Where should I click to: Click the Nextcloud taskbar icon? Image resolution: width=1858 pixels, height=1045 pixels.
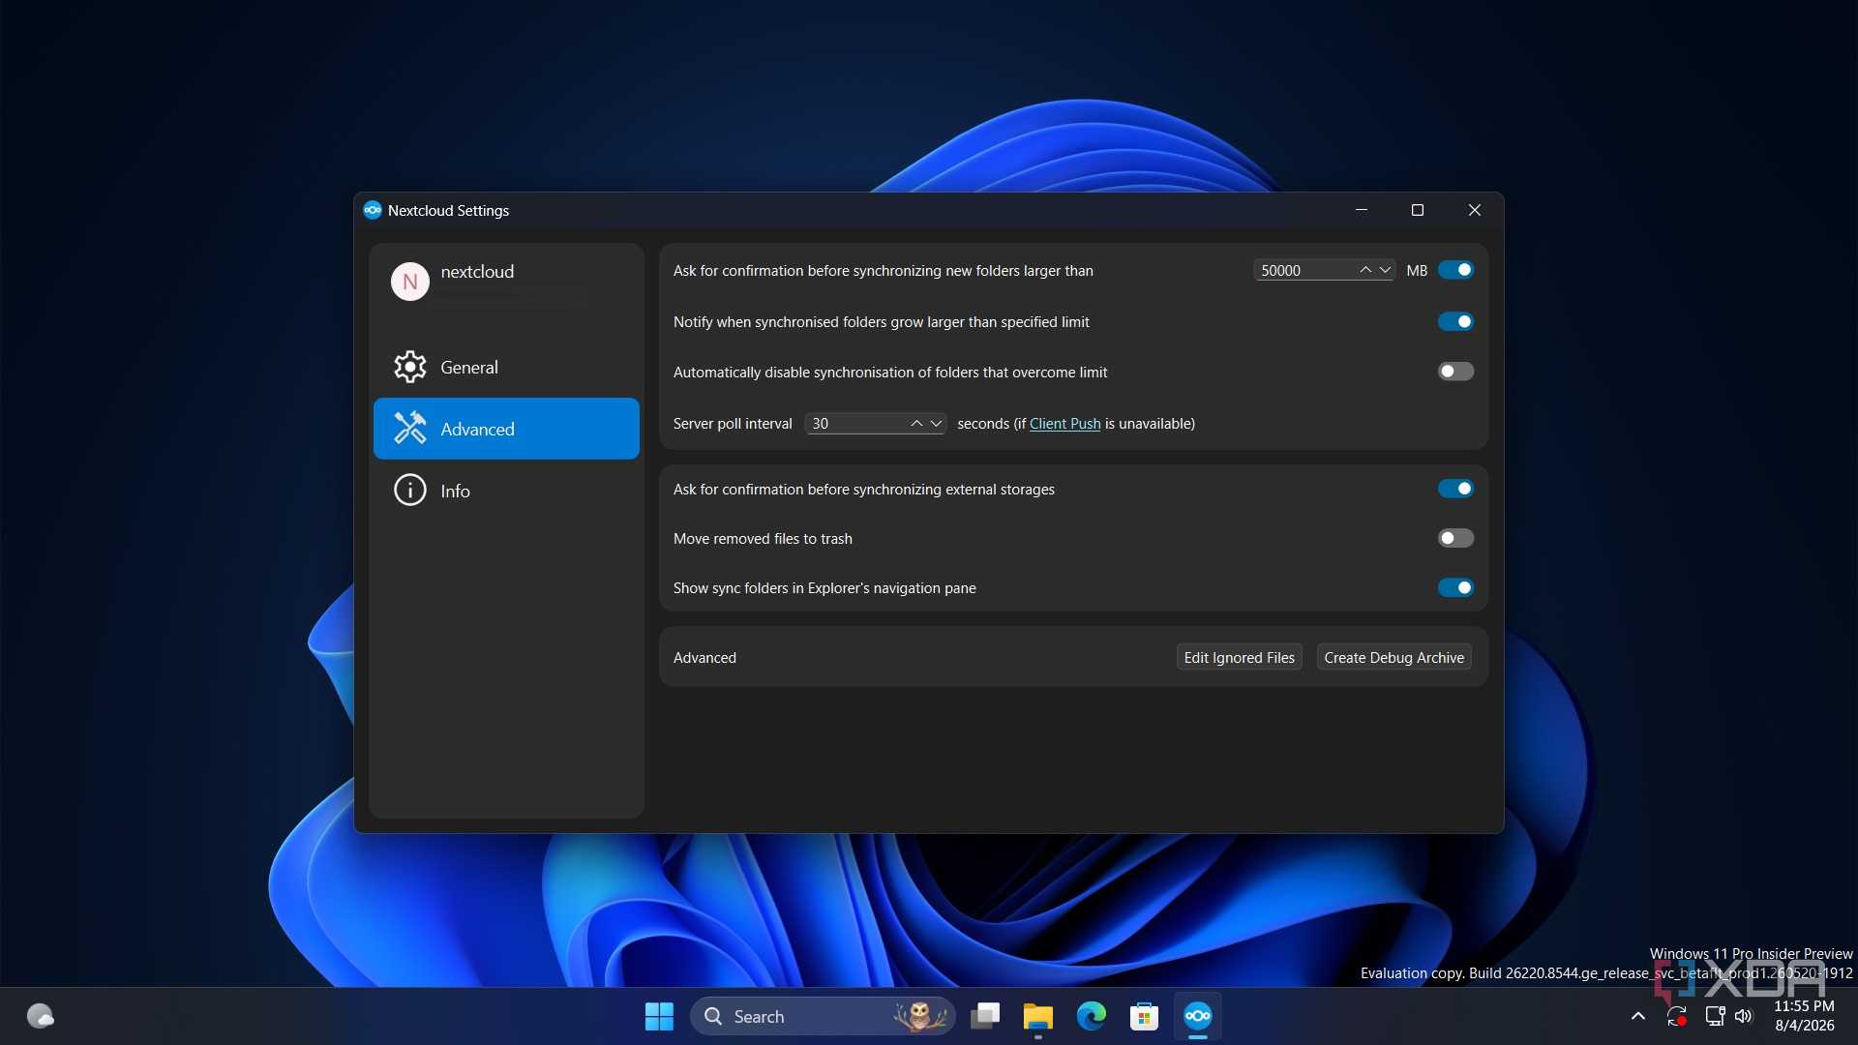click(1198, 1016)
